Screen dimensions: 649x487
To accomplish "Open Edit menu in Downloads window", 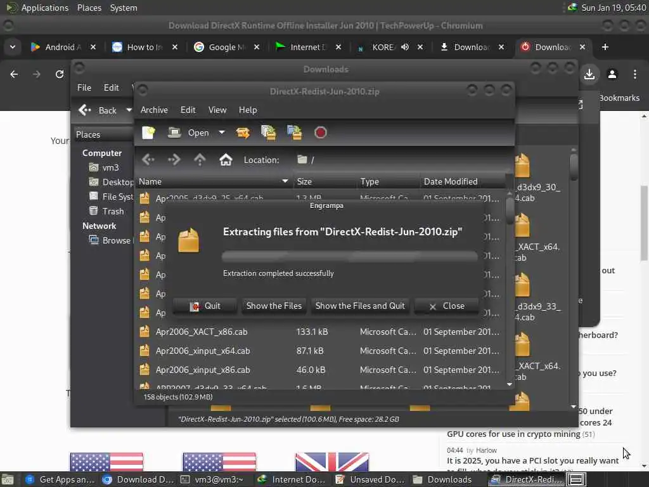I will pos(111,88).
